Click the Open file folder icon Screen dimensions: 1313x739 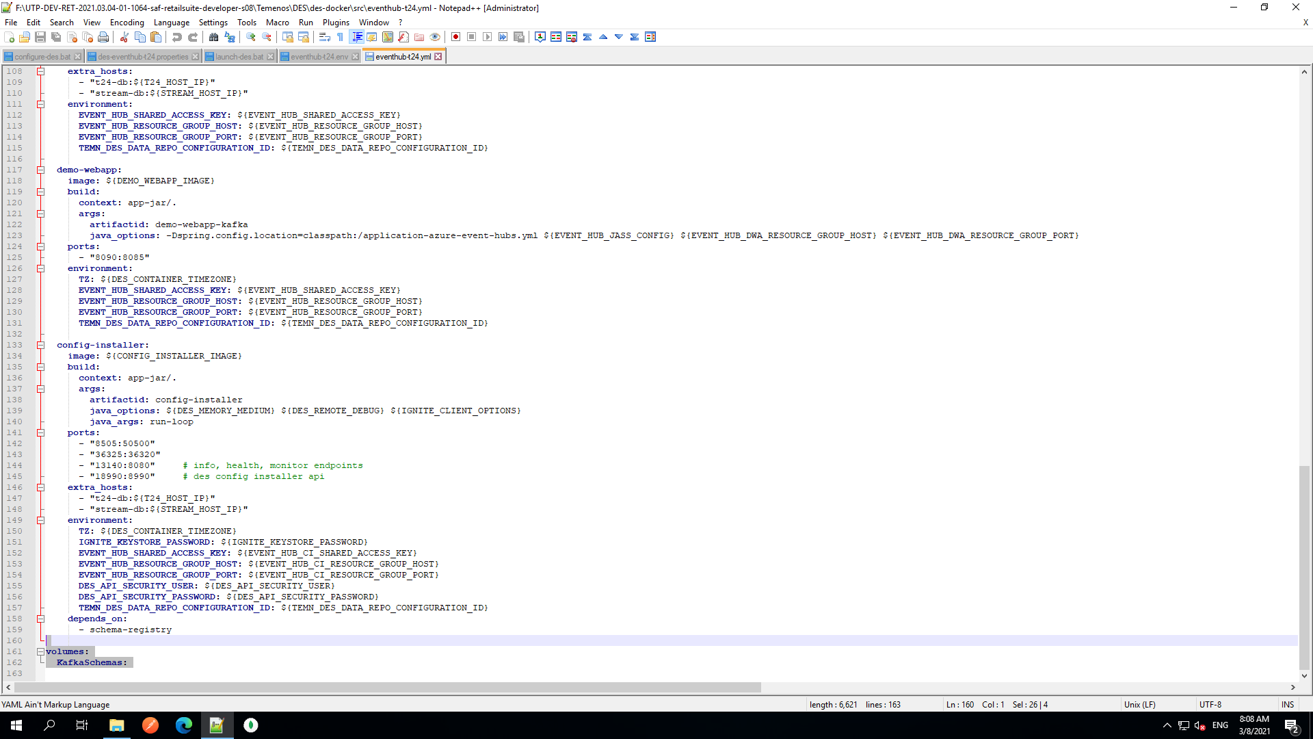[x=25, y=37]
